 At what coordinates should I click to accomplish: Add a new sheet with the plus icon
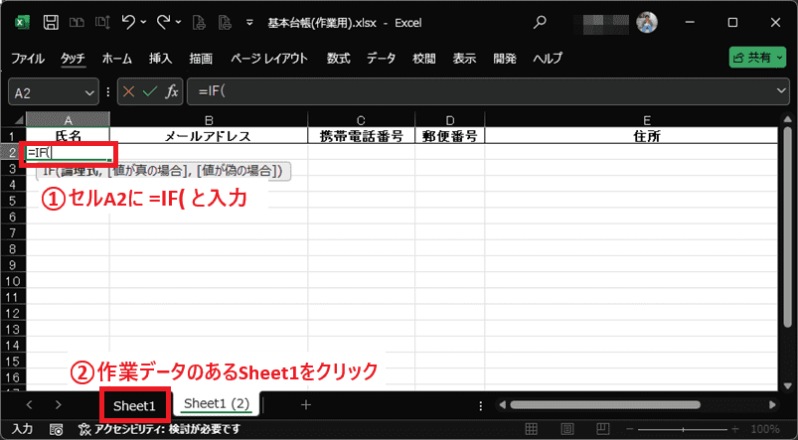click(306, 404)
